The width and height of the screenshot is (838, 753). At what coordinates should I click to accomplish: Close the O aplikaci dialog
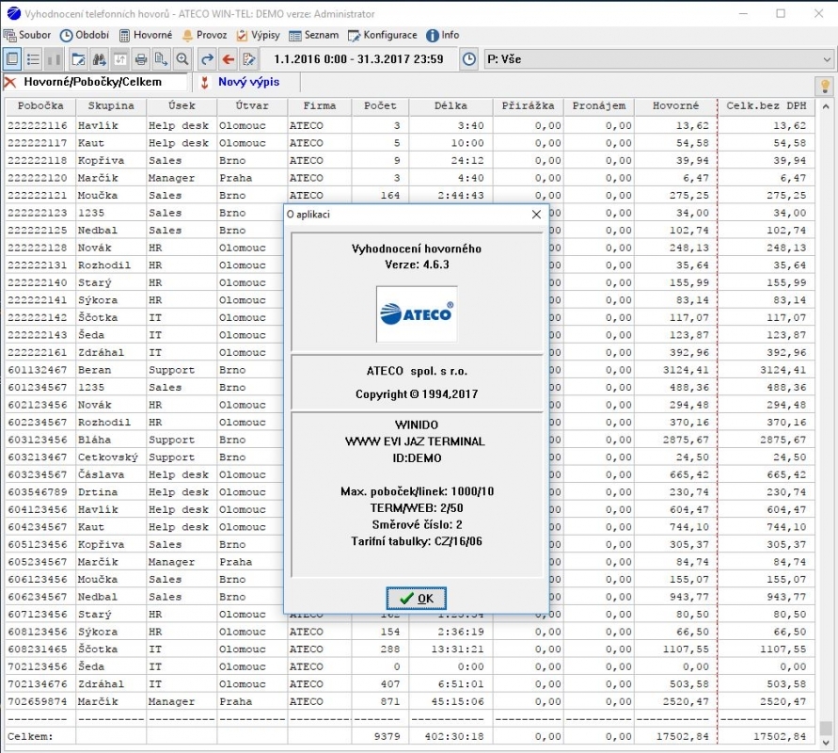(537, 215)
